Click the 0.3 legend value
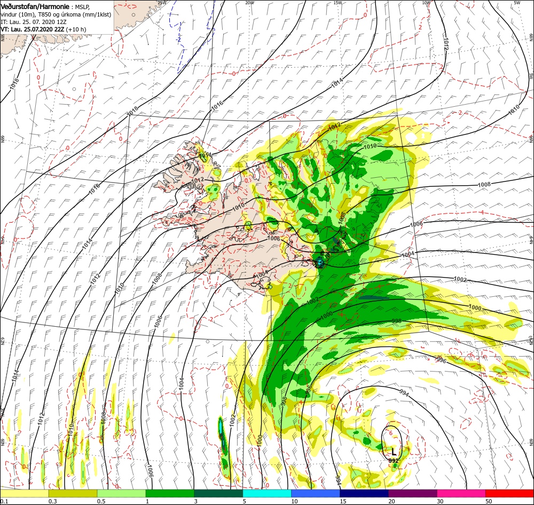The height and width of the screenshot is (505, 534). 52,501
